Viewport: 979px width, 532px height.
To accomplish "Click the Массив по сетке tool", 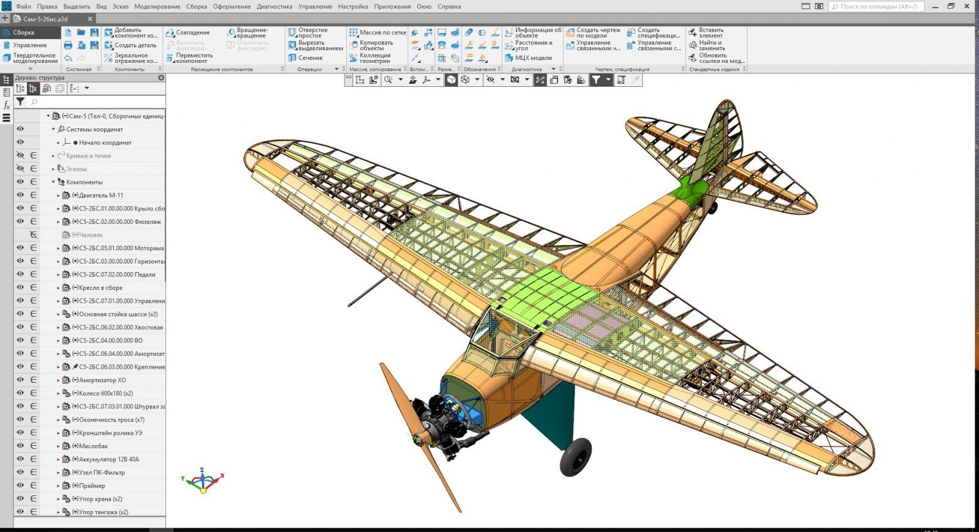I will click(378, 32).
